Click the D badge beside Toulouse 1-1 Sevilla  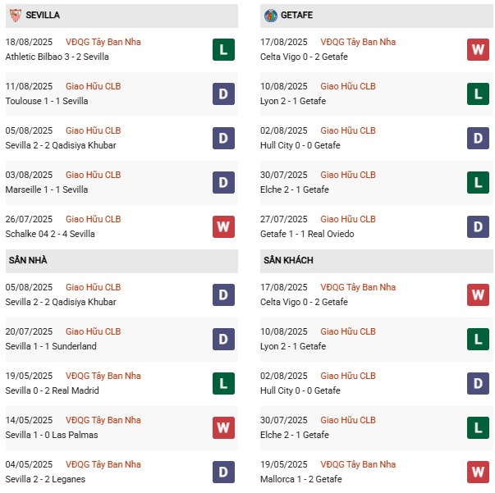pos(223,94)
